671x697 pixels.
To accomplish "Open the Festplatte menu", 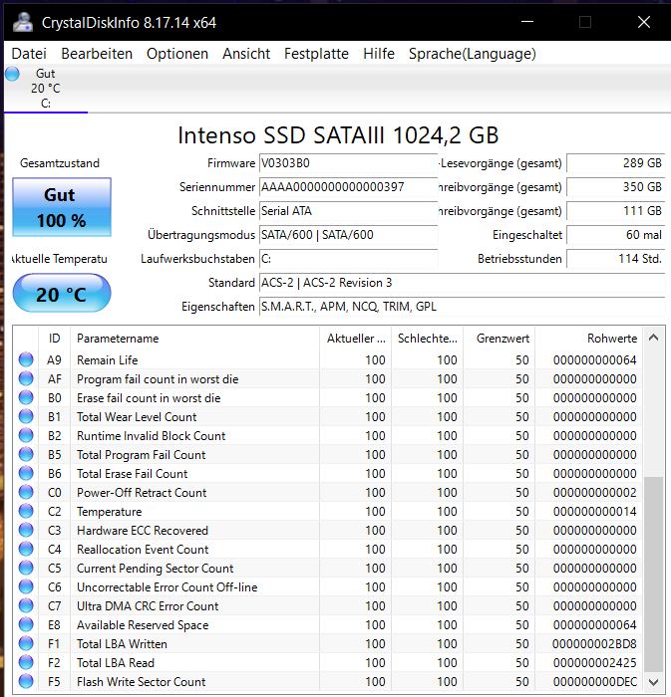I will click(316, 54).
